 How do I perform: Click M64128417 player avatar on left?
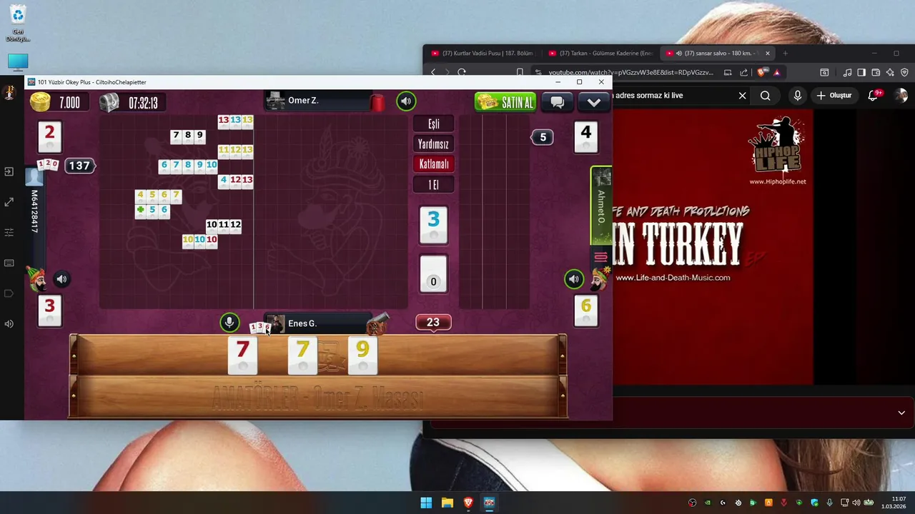34,176
